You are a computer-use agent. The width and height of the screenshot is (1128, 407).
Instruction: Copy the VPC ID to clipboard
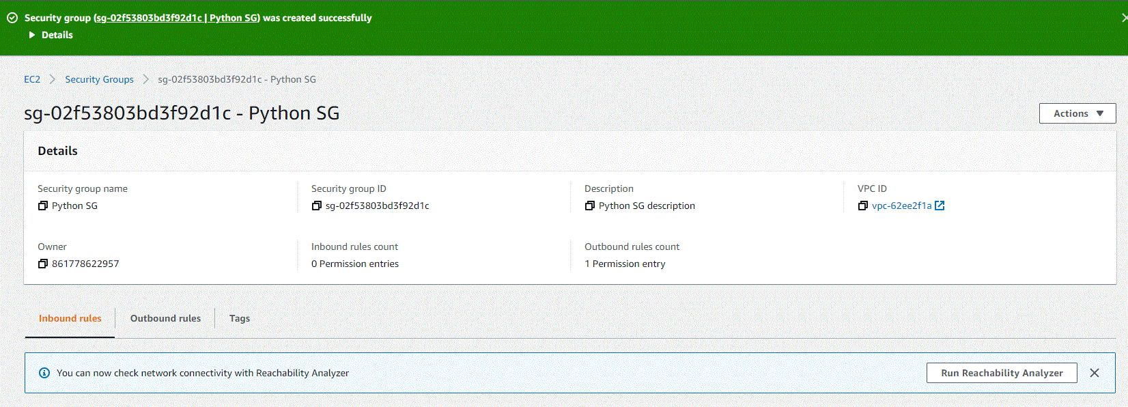[863, 206]
